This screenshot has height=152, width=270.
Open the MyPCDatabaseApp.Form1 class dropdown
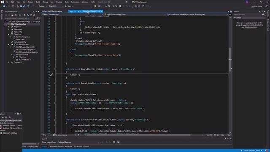[x=135, y=14]
